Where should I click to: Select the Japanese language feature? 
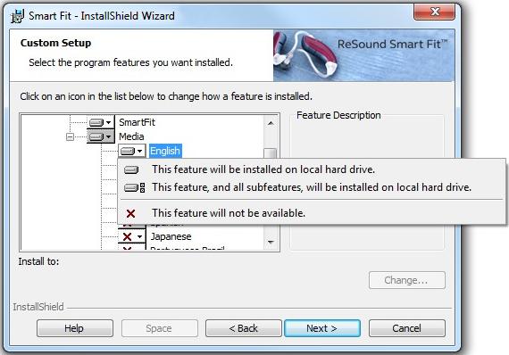pyautogui.click(x=171, y=236)
